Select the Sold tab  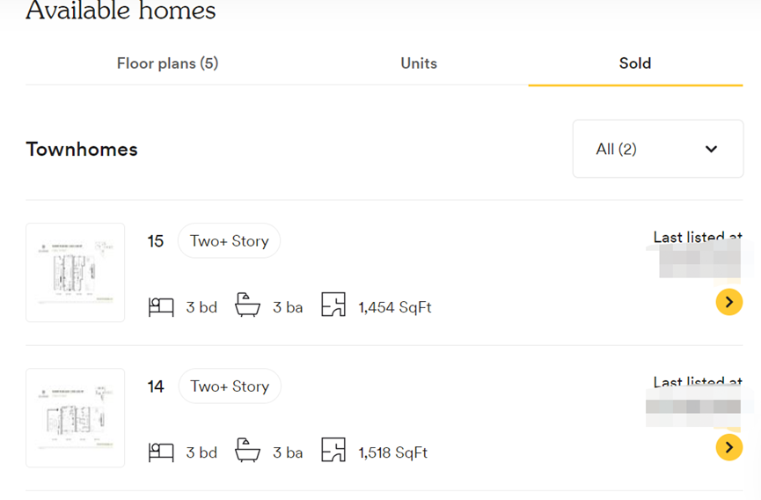click(x=635, y=63)
